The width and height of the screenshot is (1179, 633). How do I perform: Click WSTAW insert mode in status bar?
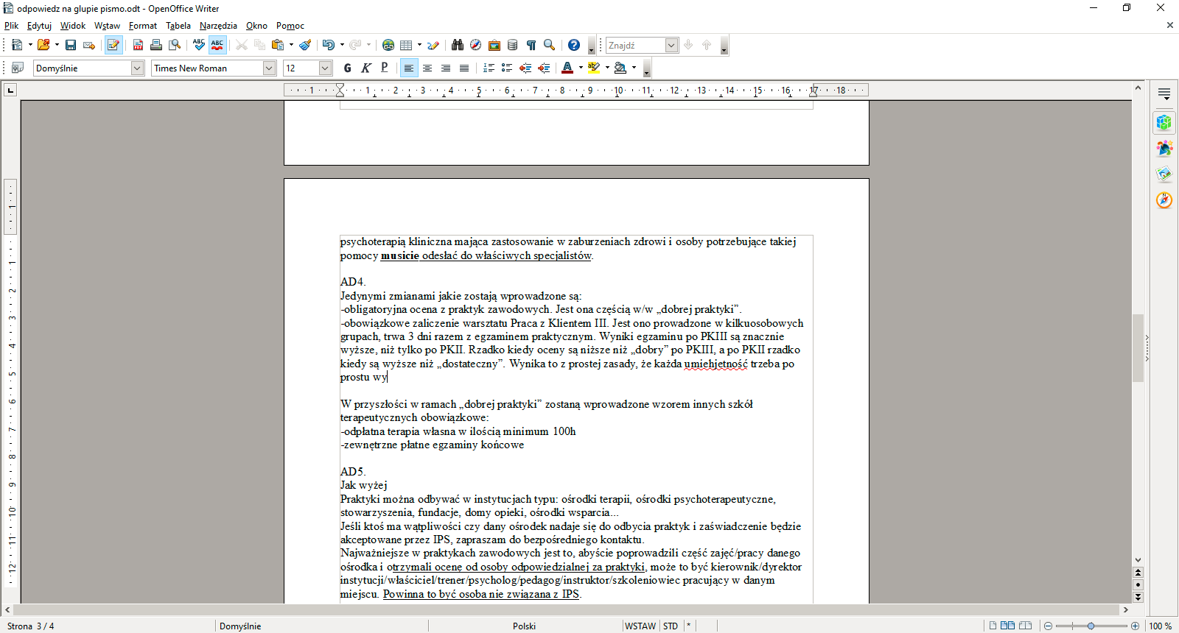(x=640, y=626)
